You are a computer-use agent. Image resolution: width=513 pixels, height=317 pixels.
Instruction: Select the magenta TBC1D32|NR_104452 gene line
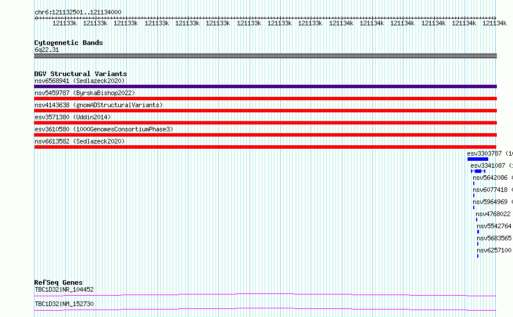(x=265, y=295)
